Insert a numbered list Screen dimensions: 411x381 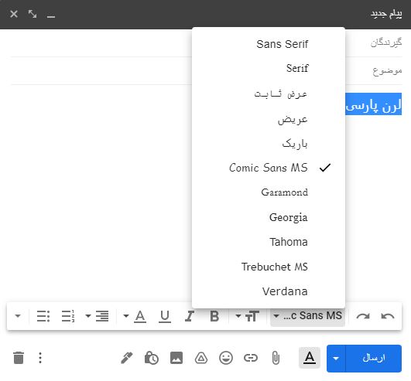68,316
